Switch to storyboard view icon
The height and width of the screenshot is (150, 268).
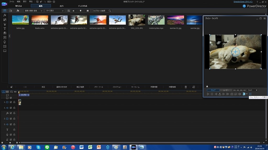click(7, 92)
